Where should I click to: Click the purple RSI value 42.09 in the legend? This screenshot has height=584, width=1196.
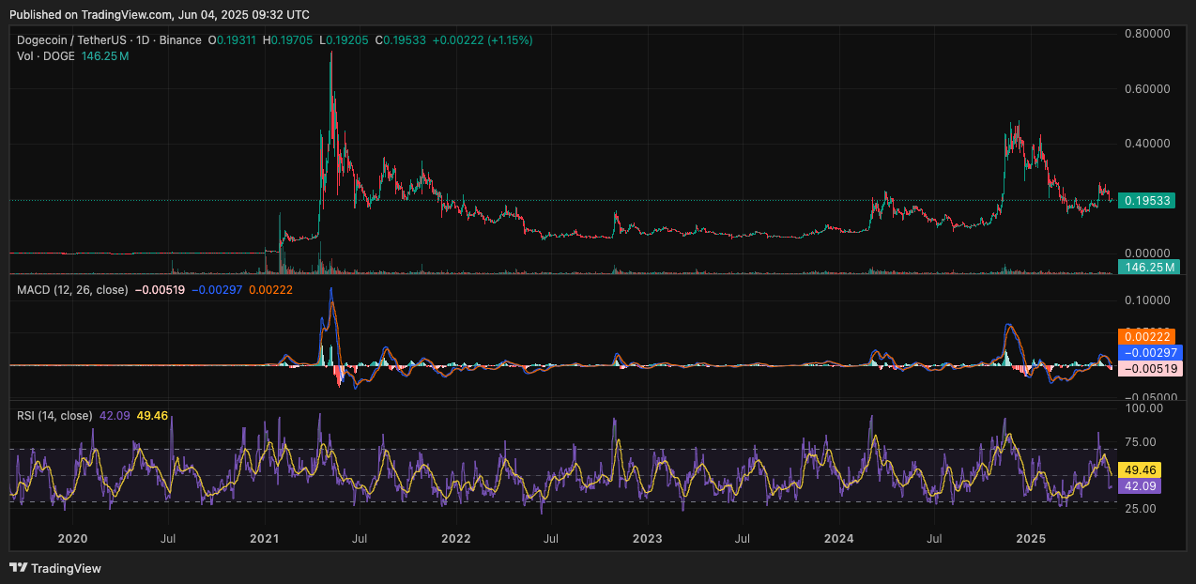(115, 415)
